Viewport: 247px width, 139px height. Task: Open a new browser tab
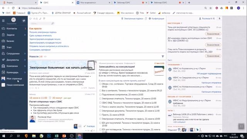189,3
